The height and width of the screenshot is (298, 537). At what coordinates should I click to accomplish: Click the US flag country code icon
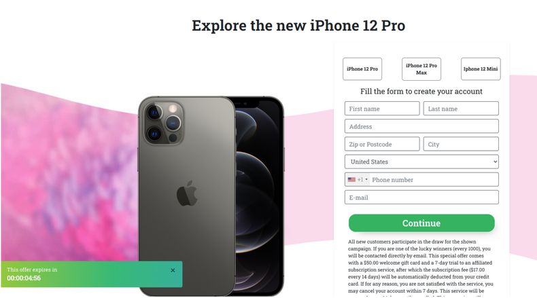(x=351, y=180)
